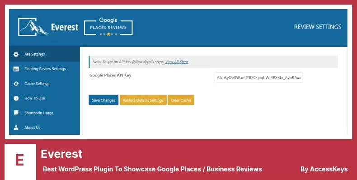Click the About Us person icon
The height and width of the screenshot is (180, 357).
[16, 128]
